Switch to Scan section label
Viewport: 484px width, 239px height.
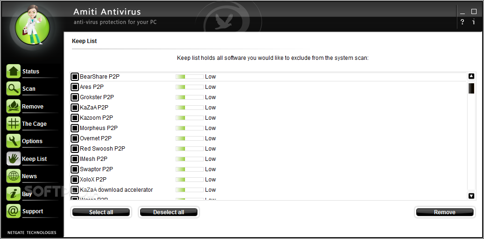pos(28,89)
